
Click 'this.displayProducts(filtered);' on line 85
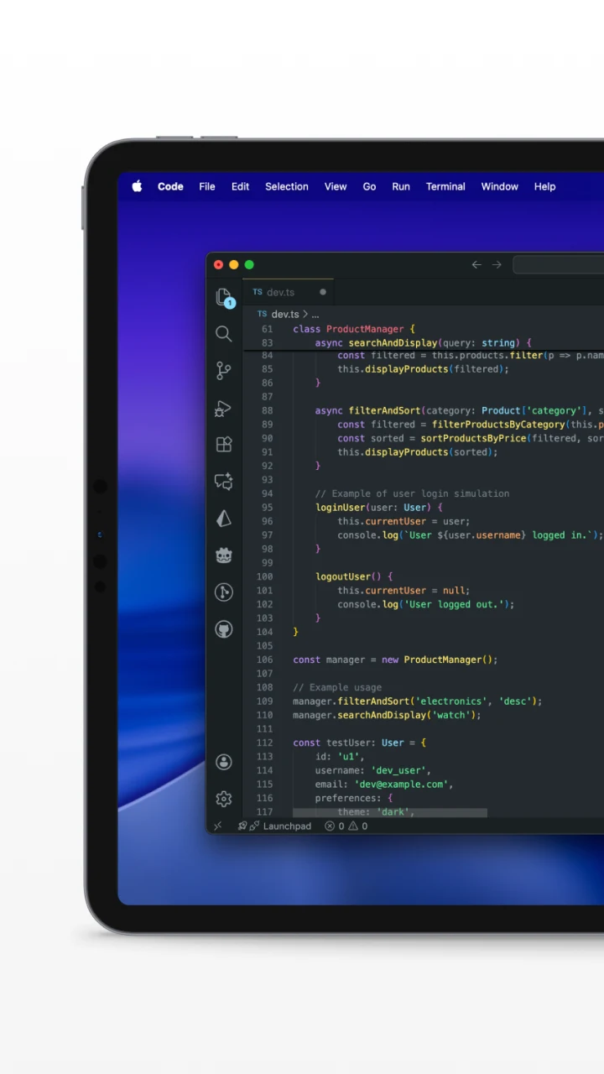point(424,368)
